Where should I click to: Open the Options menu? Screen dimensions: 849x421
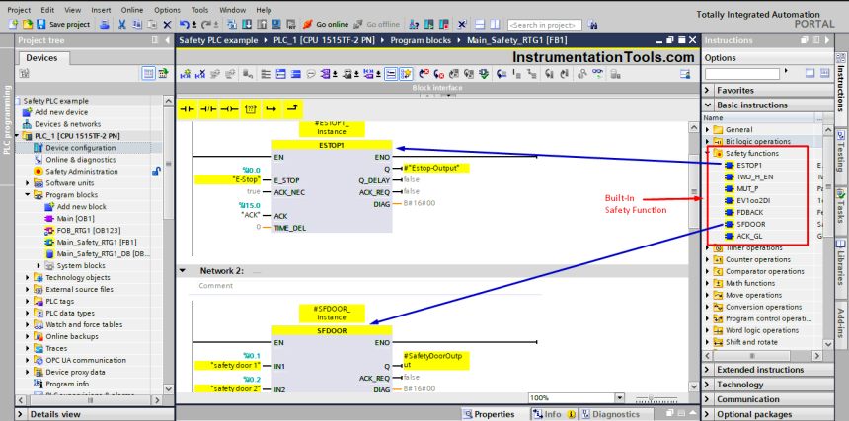tap(167, 10)
